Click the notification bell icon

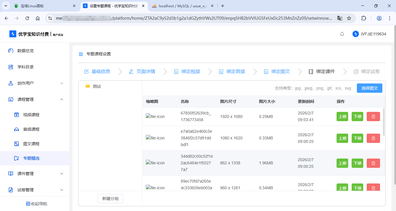tap(342, 34)
